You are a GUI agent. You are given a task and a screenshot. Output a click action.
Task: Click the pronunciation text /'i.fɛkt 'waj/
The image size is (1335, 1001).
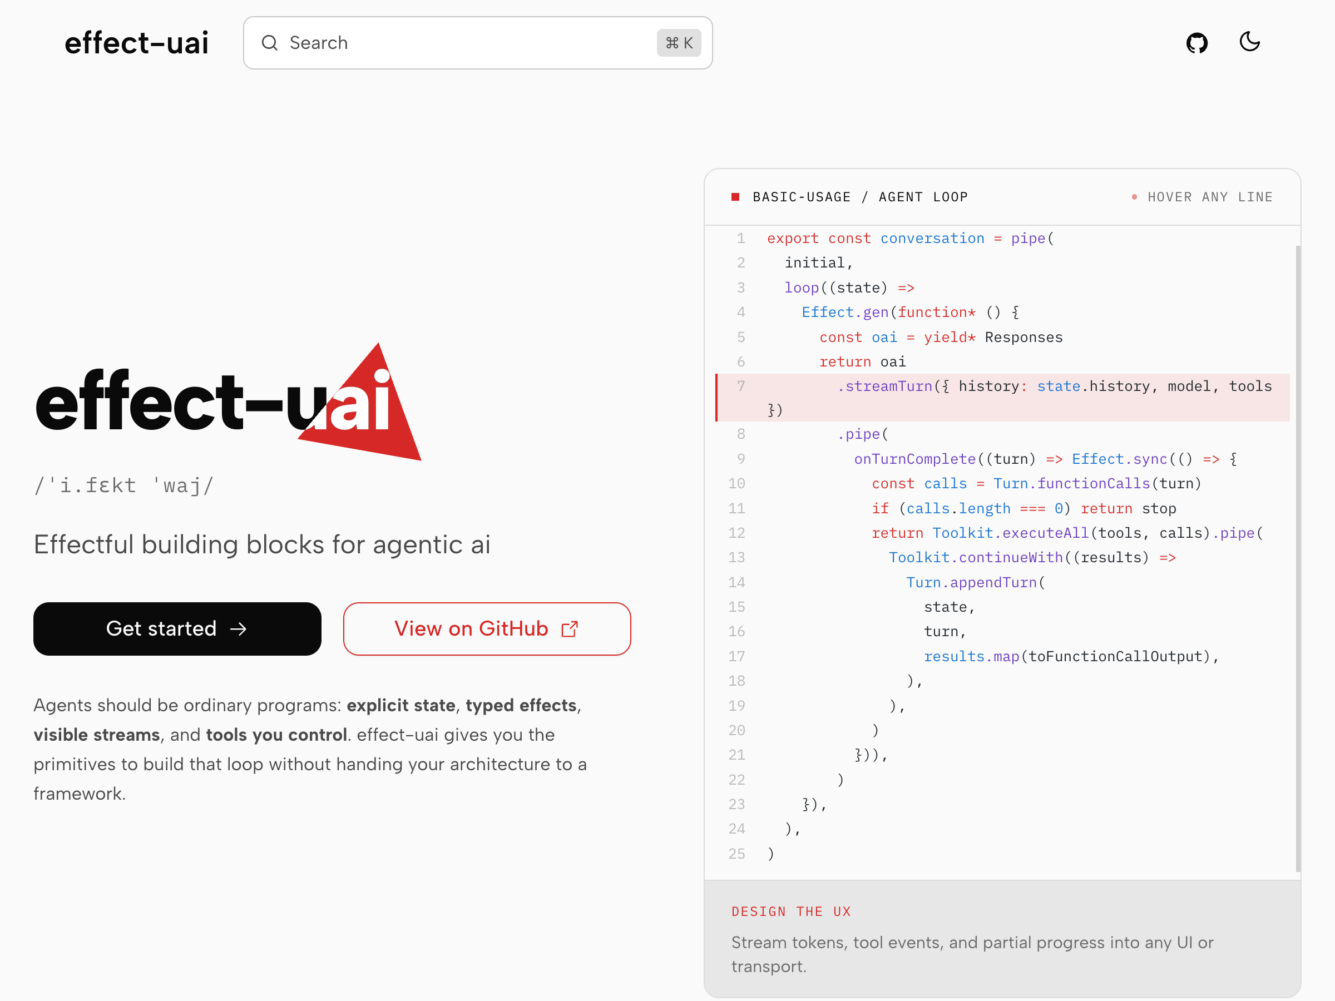[123, 485]
